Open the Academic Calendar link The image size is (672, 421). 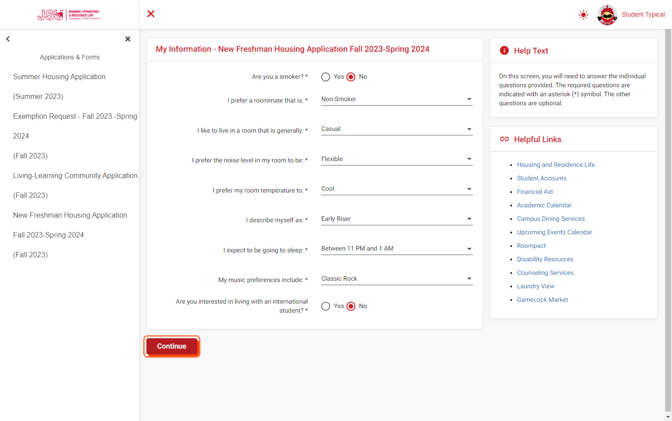(544, 205)
